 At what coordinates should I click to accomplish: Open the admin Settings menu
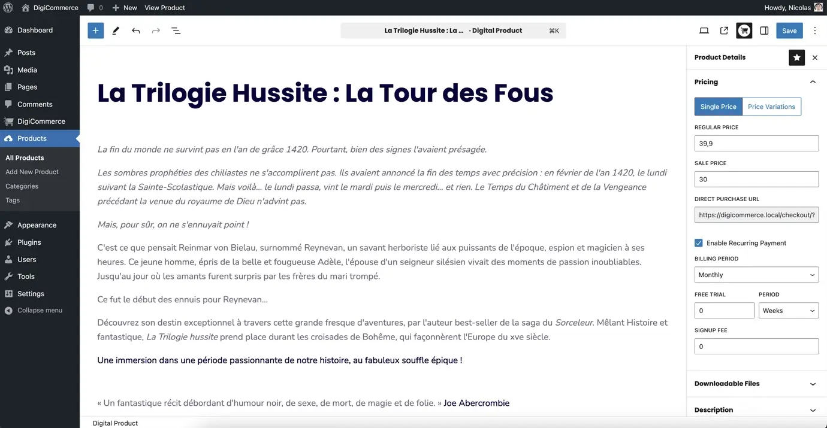40,294
